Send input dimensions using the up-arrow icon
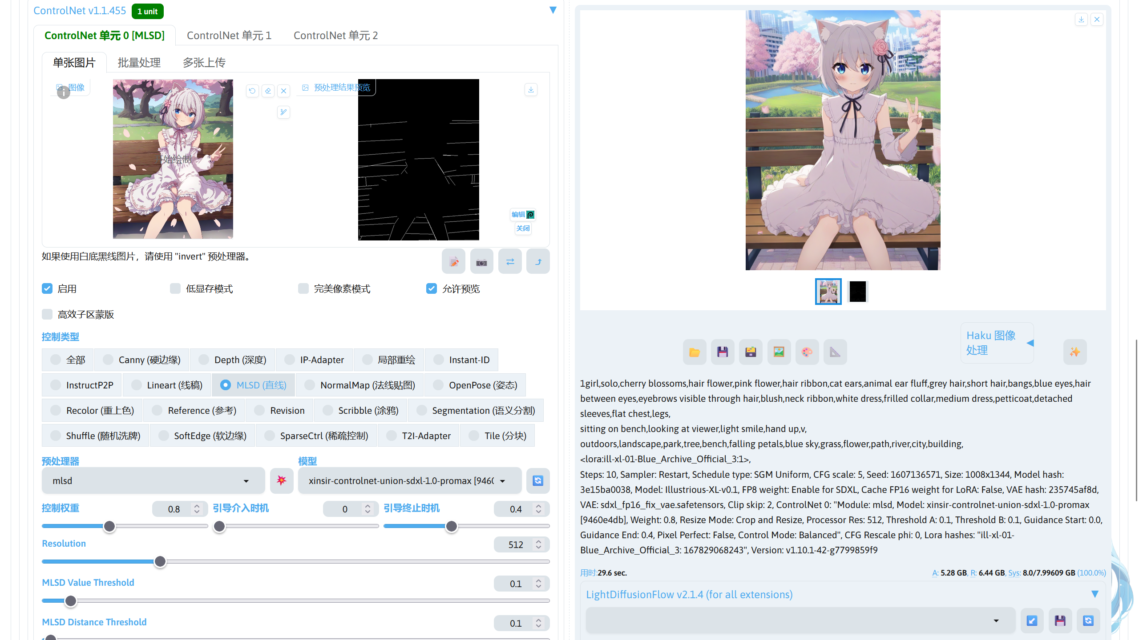1139x640 pixels. click(x=538, y=261)
